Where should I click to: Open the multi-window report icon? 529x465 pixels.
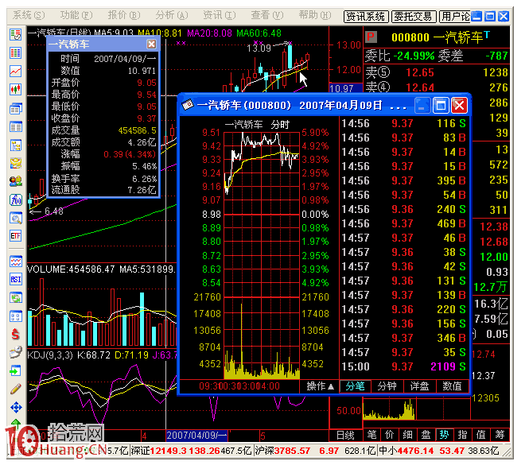[x=16, y=109]
